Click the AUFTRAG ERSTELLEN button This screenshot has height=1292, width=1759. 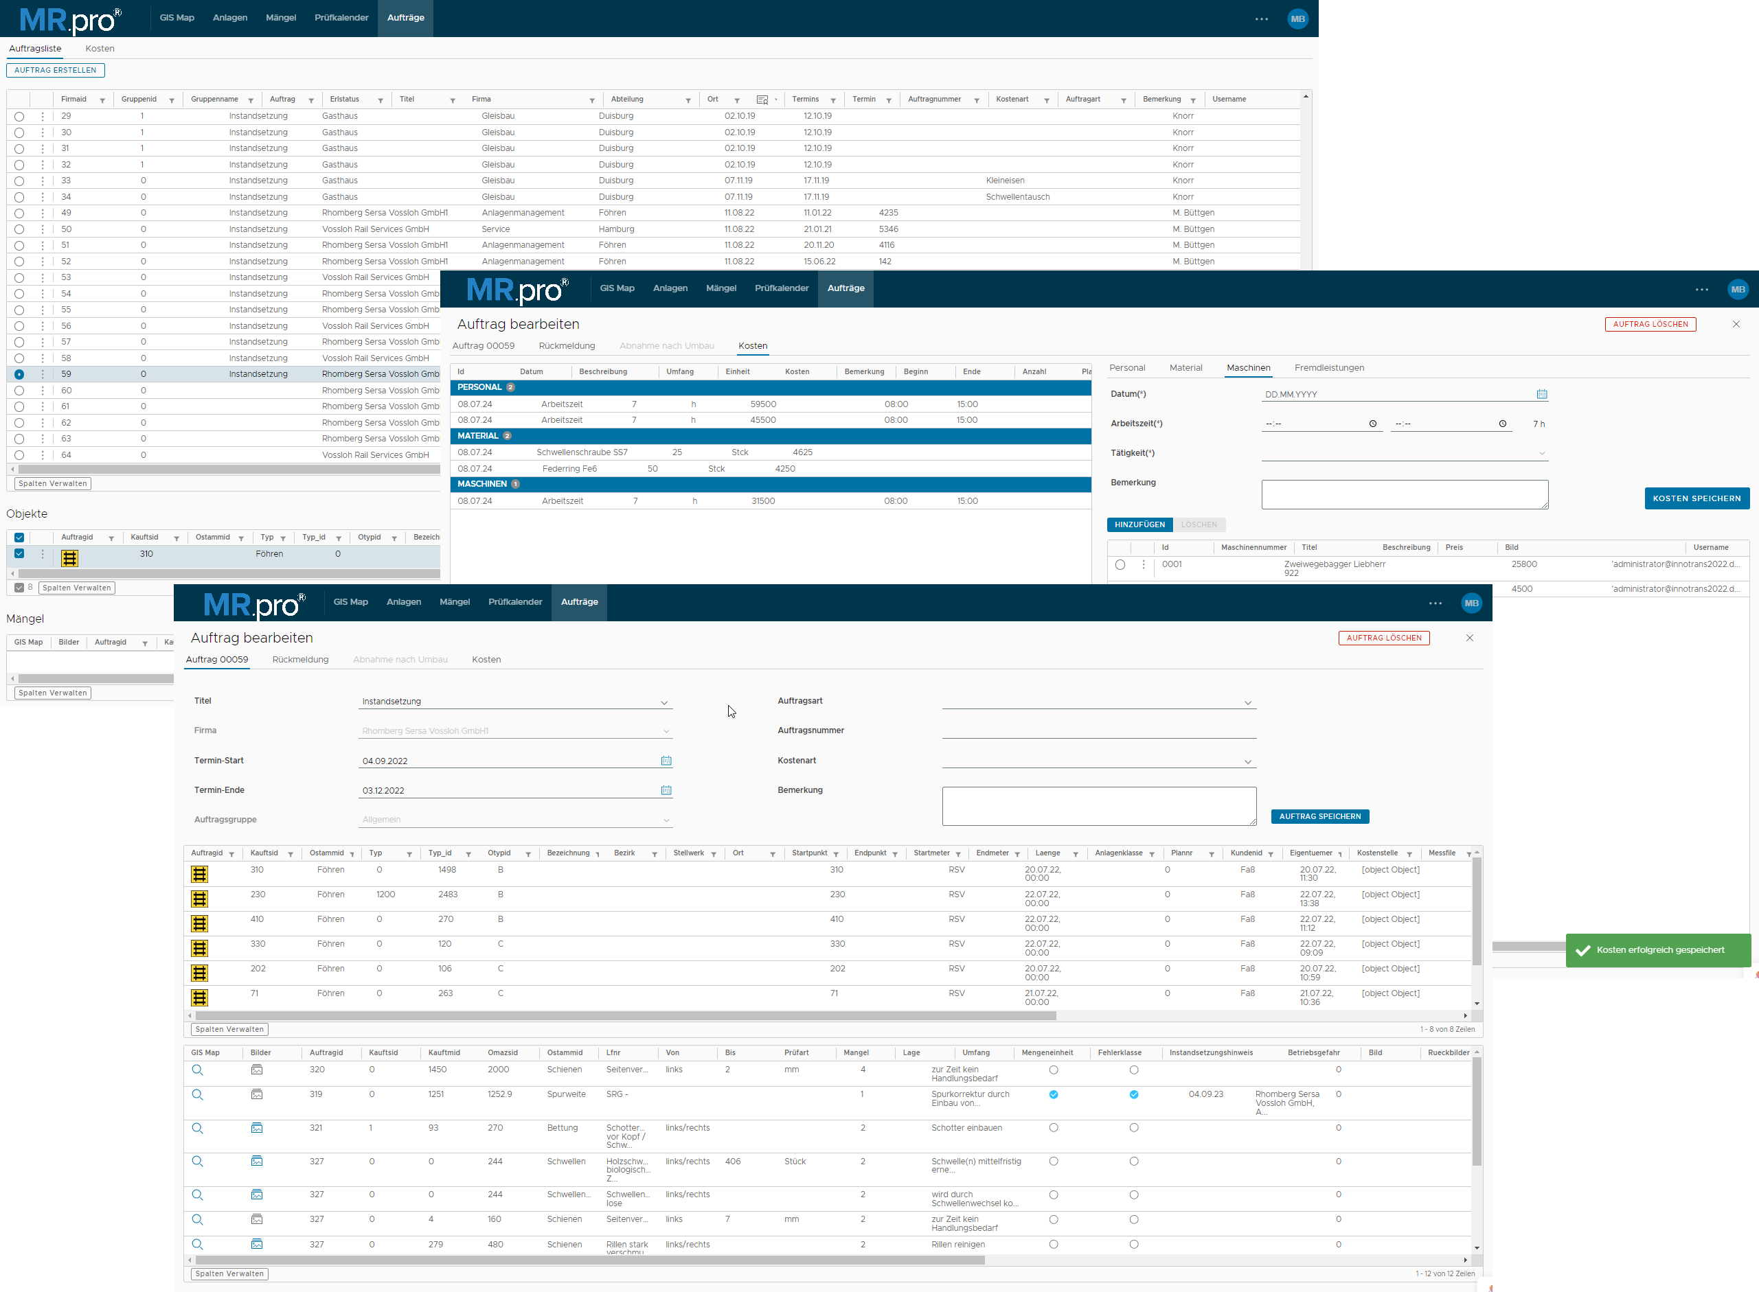[x=55, y=71]
